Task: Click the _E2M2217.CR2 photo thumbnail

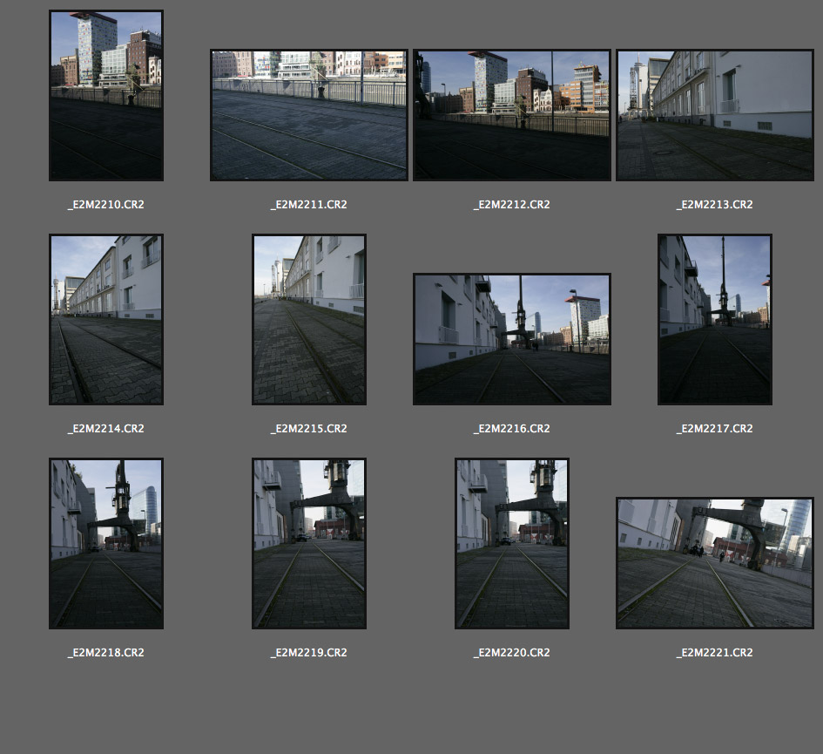Action: click(x=714, y=319)
